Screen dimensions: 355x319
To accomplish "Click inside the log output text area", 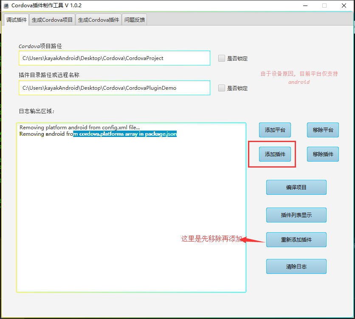I will [131, 208].
